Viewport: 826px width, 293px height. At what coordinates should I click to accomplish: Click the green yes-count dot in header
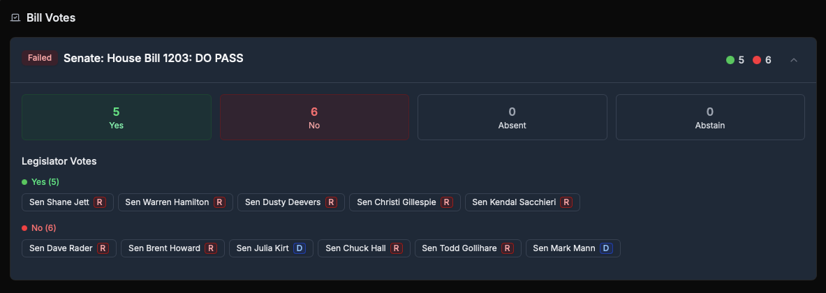pos(730,60)
